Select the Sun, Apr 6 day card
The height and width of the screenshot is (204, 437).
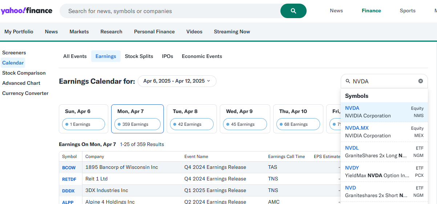point(84,119)
